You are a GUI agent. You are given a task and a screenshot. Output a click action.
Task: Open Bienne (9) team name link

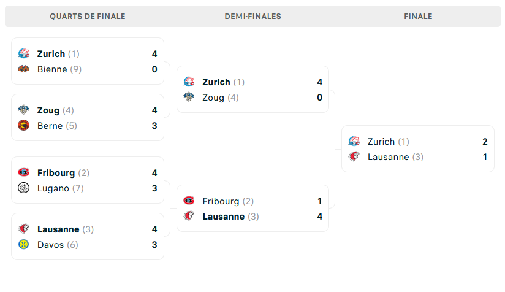coord(59,69)
